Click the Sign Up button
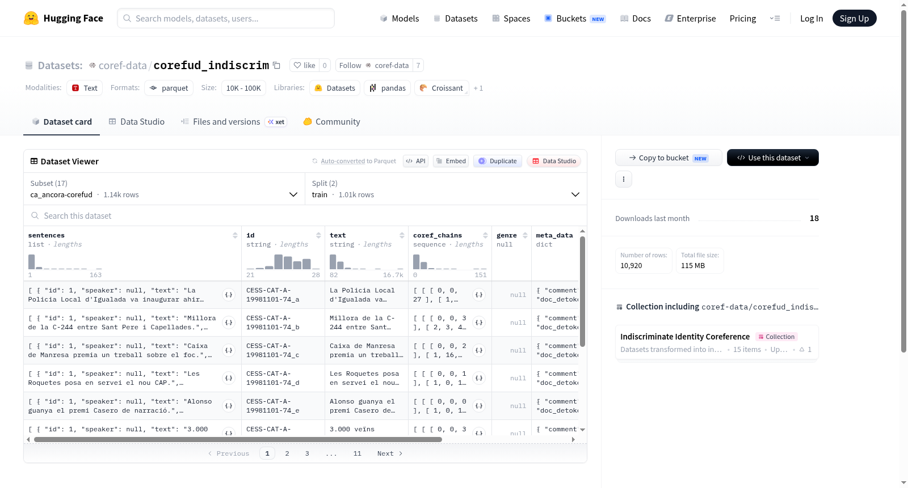This screenshot has width=908, height=488. (854, 18)
